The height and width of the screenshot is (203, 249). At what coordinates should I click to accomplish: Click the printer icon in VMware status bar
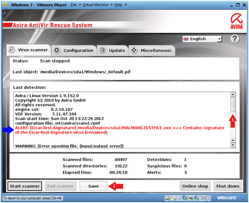coord(191,198)
